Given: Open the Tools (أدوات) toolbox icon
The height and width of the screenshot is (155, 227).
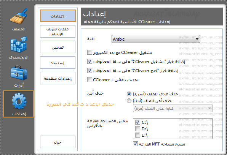Looking at the screenshot, I should click(19, 73).
